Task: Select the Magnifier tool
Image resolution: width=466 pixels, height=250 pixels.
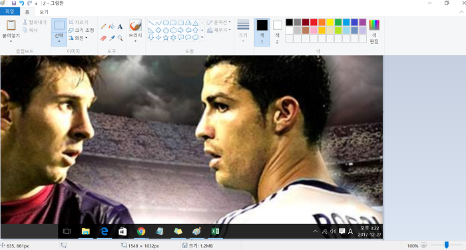Action: click(120, 38)
